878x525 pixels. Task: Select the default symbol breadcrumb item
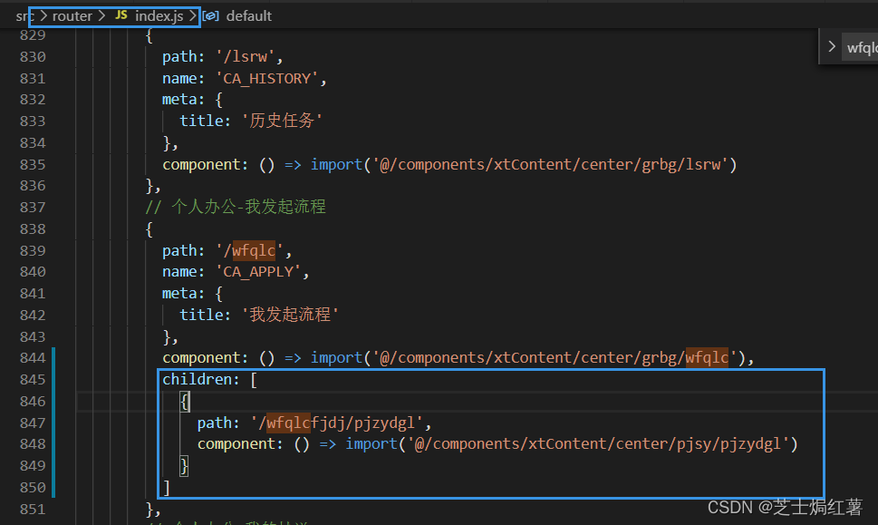click(x=248, y=16)
